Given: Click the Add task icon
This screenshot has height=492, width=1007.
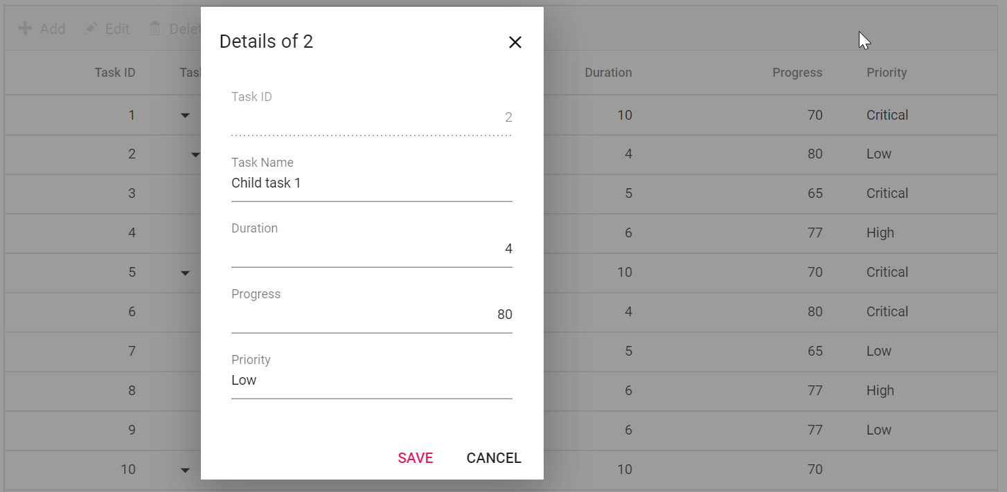Looking at the screenshot, I should coord(26,28).
